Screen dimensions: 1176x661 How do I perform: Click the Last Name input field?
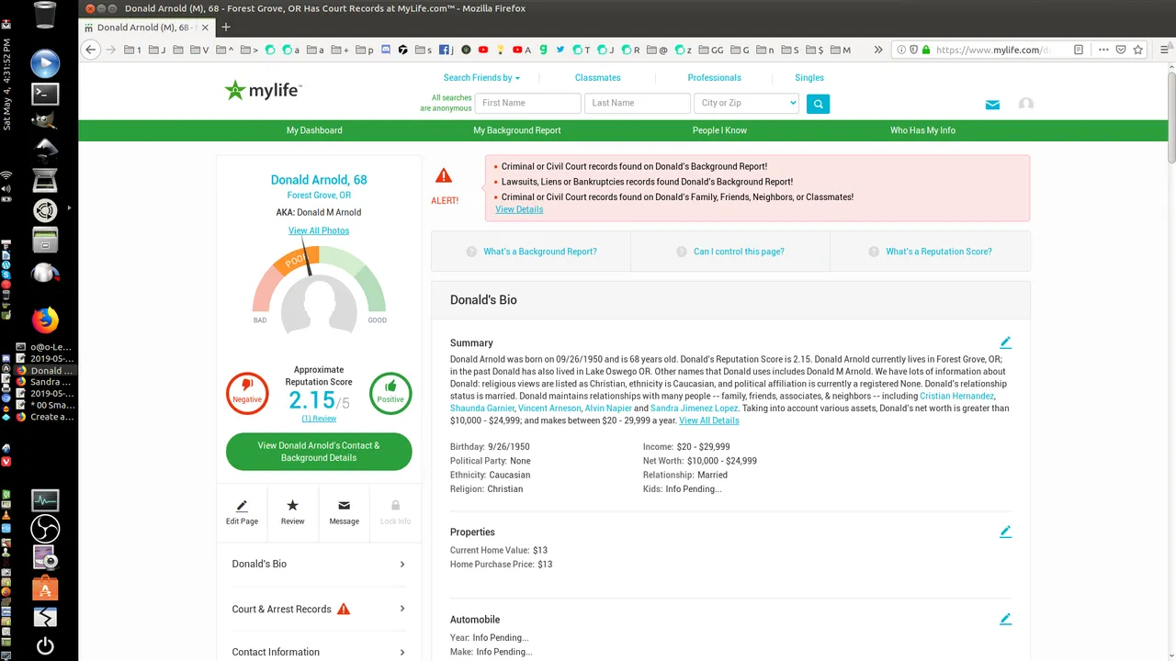[x=637, y=104]
